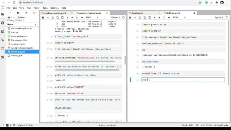The height and width of the screenshot is (130, 231).
Task: Open the Kernel menu
Action: click(x=37, y=8)
